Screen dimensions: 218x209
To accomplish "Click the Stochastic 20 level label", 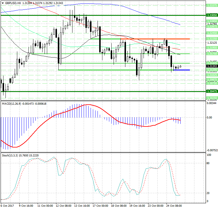I will coord(209,193).
